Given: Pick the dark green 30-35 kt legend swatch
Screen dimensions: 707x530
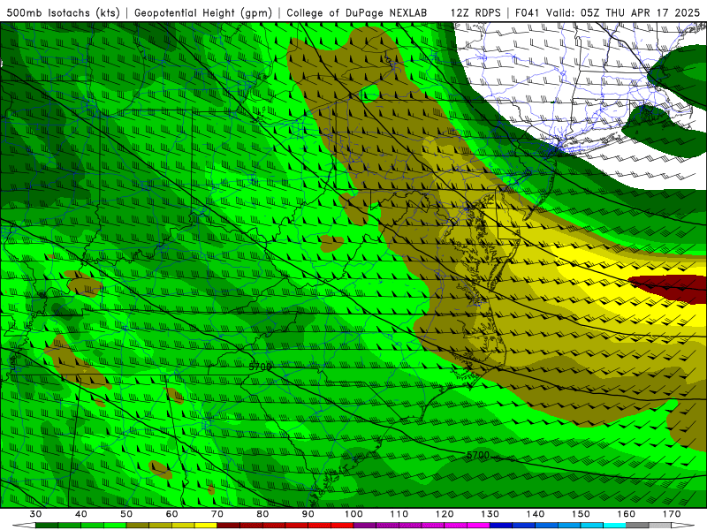Looking at the screenshot, I should pyautogui.click(x=47, y=525).
